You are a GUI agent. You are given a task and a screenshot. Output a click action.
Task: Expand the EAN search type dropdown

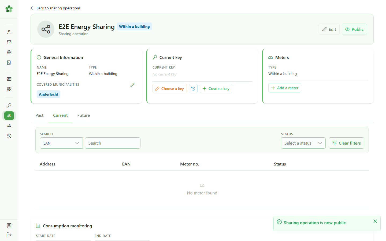61,143
